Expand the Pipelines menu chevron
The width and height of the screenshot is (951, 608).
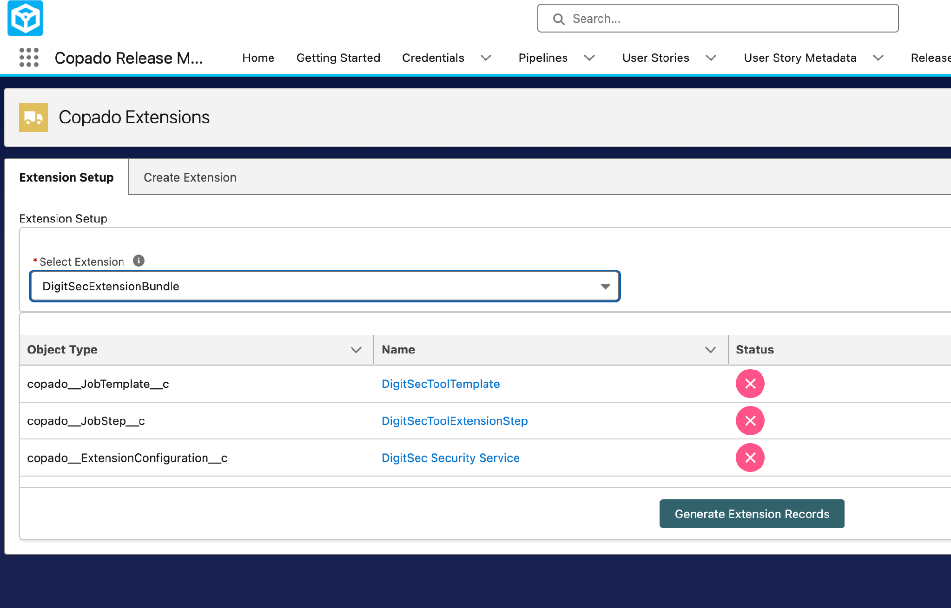pos(589,58)
